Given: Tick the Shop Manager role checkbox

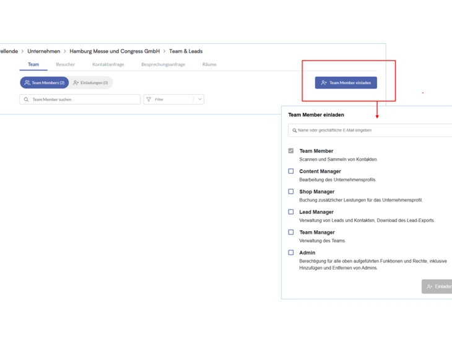Looking at the screenshot, I should pyautogui.click(x=291, y=192).
